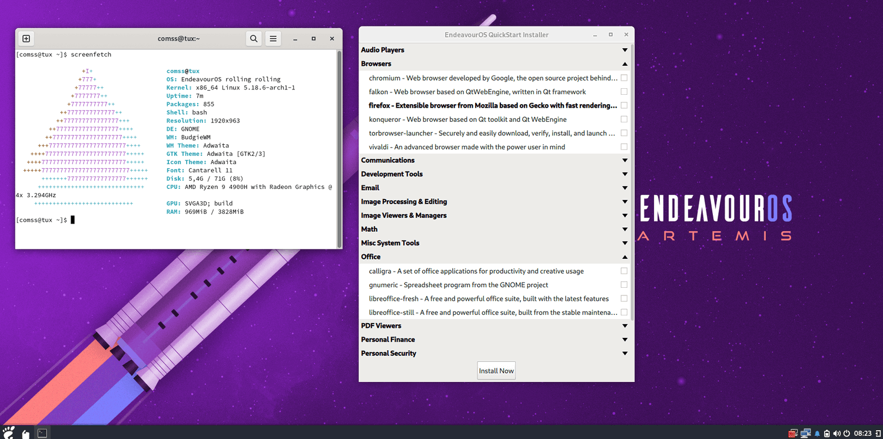Toggle the sidebar panel icon beside clock
The width and height of the screenshot is (883, 439).
coord(878,434)
